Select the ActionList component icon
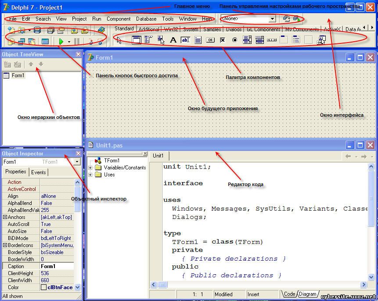This screenshot has width=378, height=301. point(321,40)
